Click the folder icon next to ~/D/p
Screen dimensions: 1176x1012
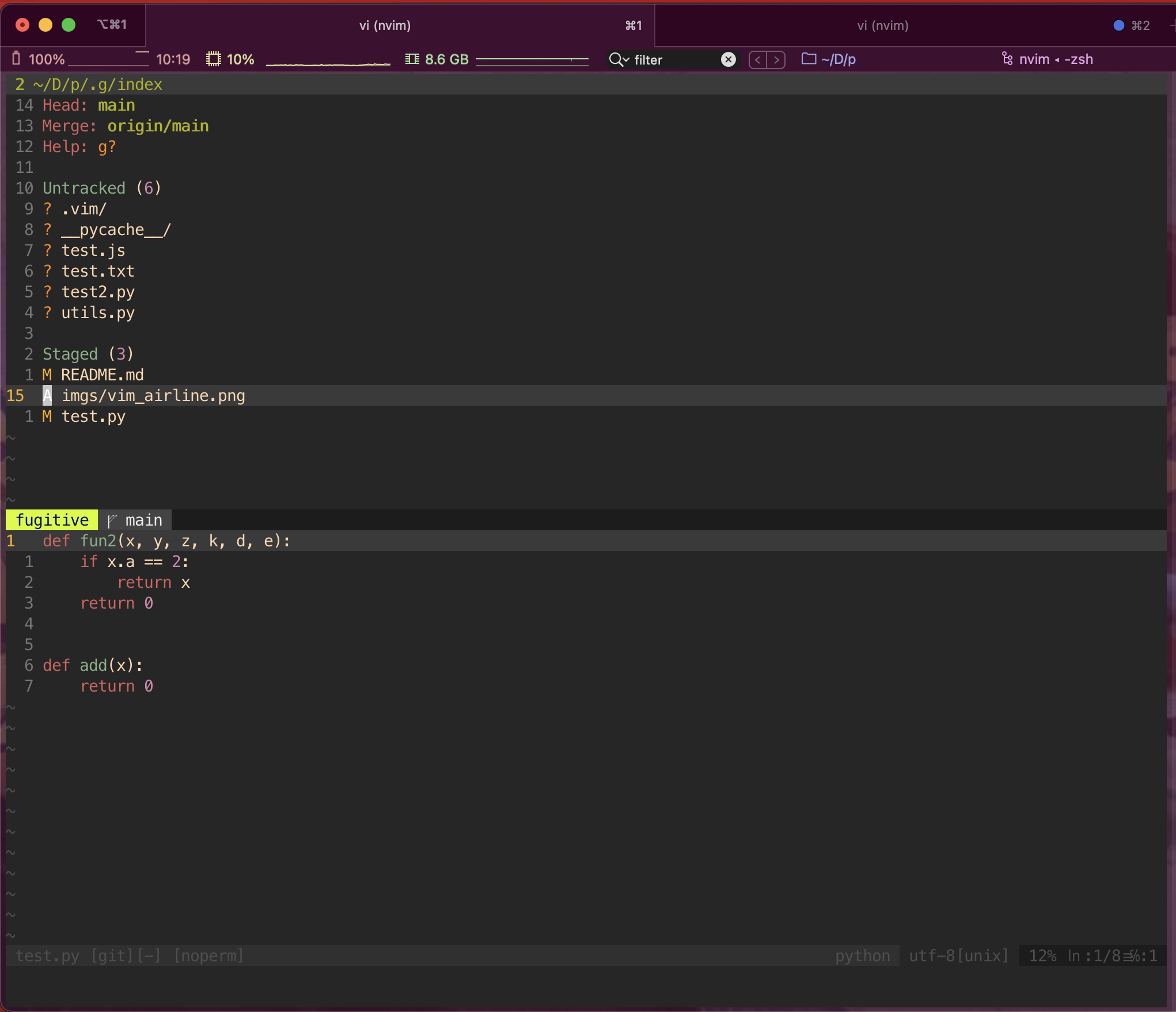point(809,59)
